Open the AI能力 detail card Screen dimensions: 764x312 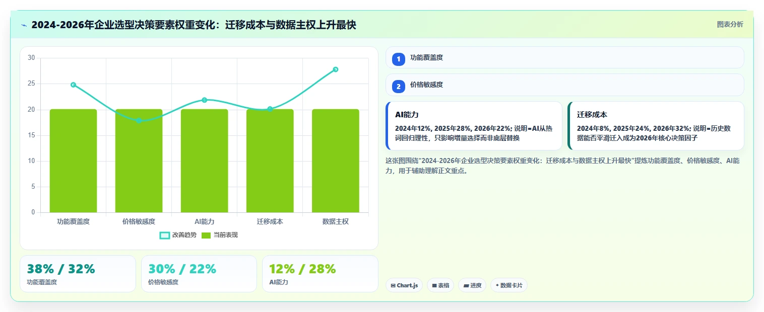pos(474,126)
